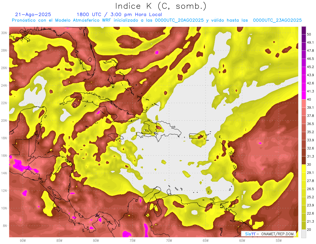
Task: Click the "26N" latitude label
Action: 4,68
